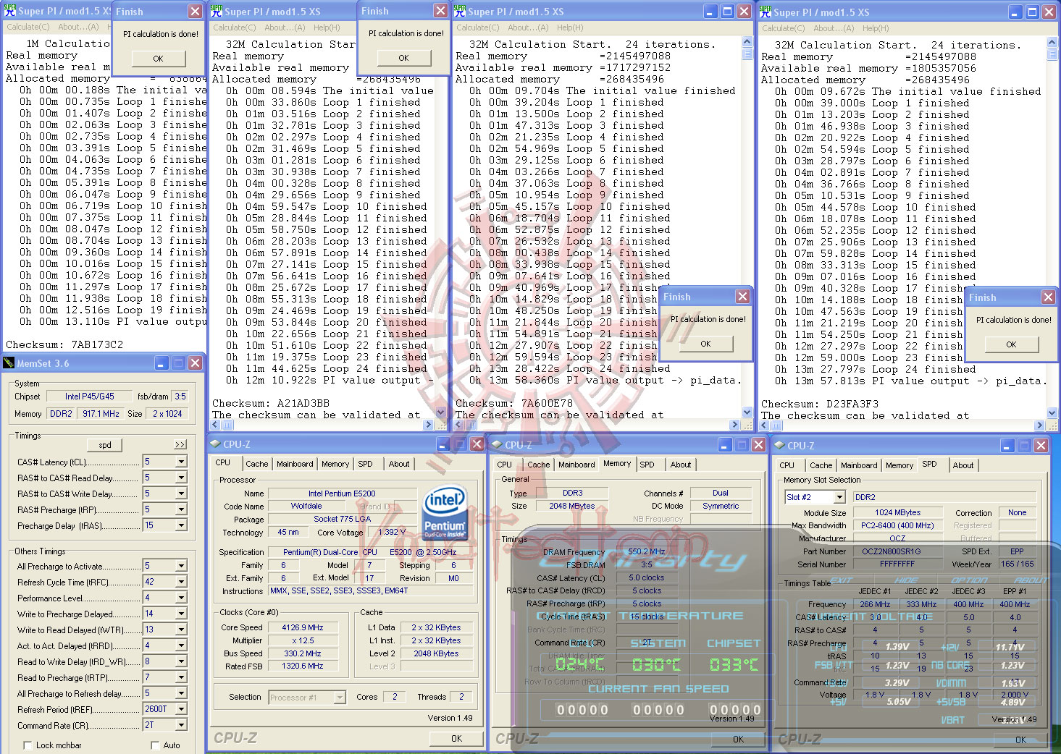Click the Super PI title icon of the window with checksum D23FA3F3
Image resolution: width=1061 pixels, height=754 pixels.
(766, 12)
